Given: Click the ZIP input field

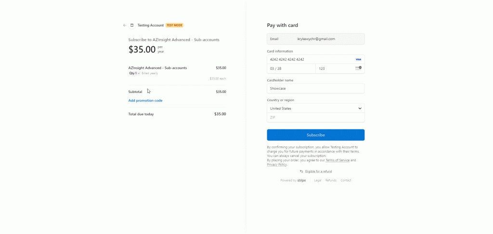Looking at the screenshot, I should 316,117.
